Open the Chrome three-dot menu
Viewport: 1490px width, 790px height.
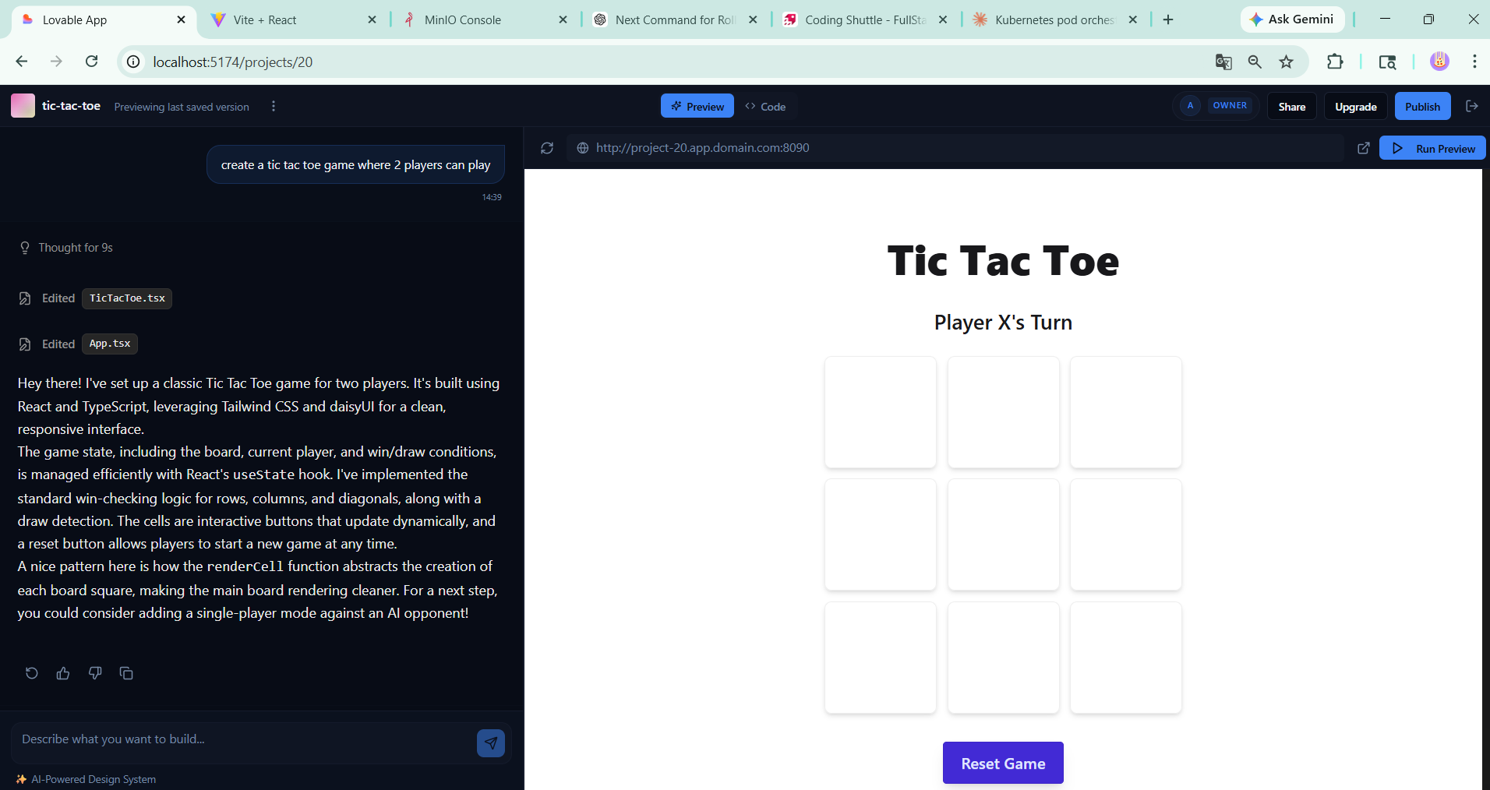tap(1474, 62)
